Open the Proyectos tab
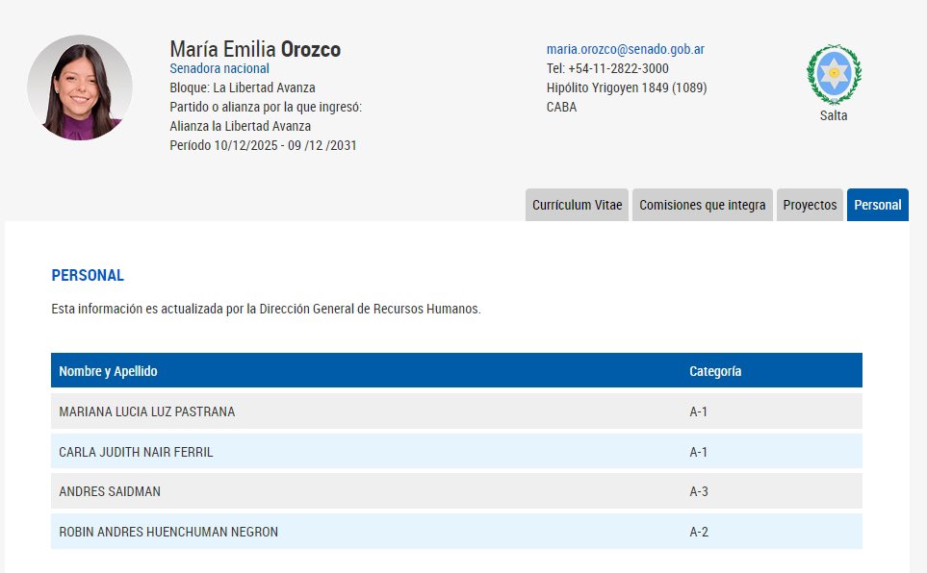This screenshot has height=573, width=927. (810, 205)
